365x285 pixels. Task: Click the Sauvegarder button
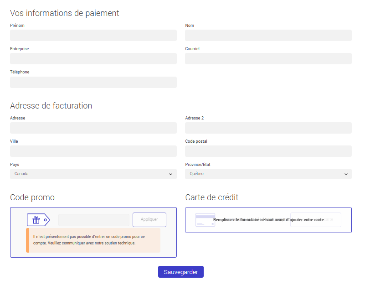click(x=180, y=271)
